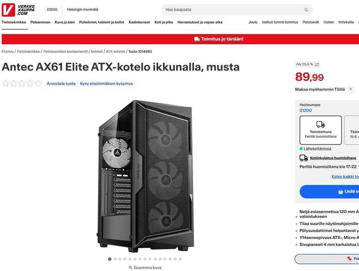The height and width of the screenshot is (271, 359).
Task: Click the Arvostele tuote link
Action: coord(61,83)
